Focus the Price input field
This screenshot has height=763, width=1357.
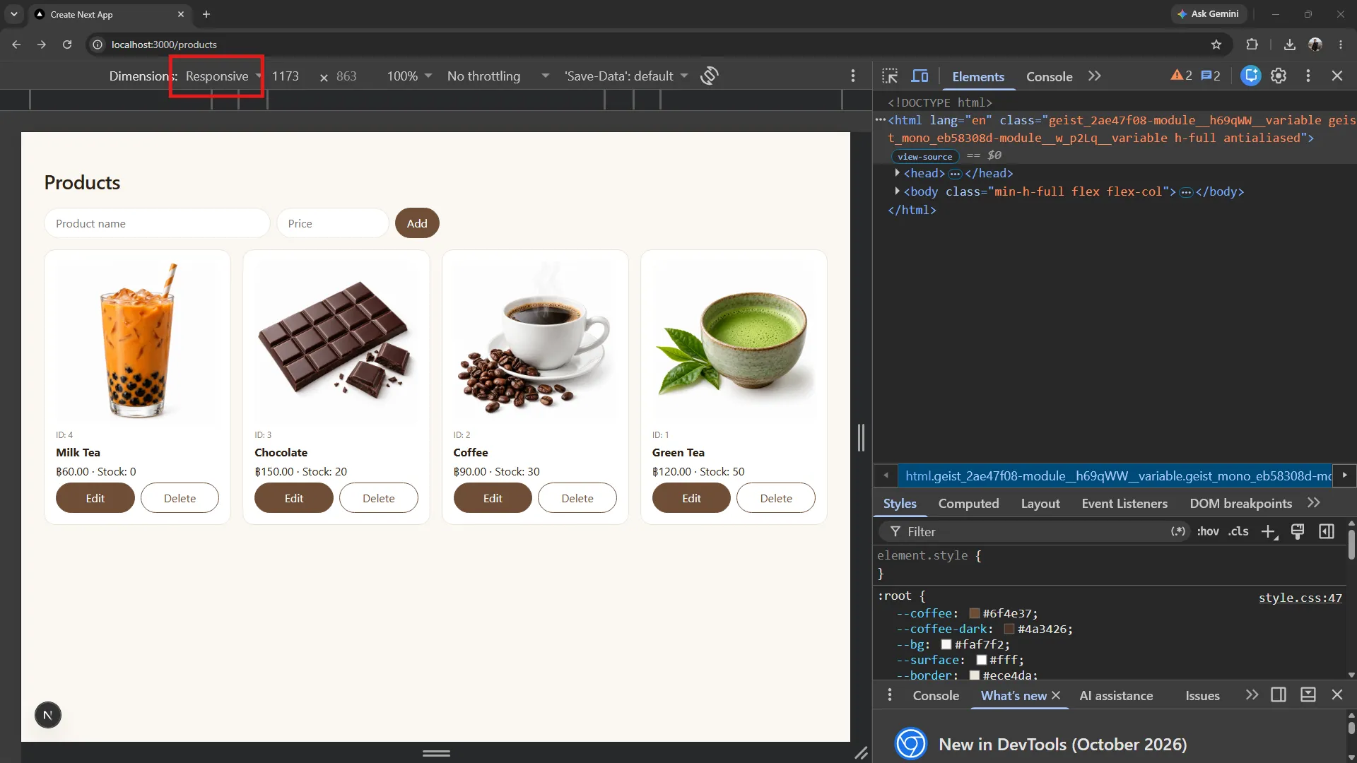click(x=332, y=223)
